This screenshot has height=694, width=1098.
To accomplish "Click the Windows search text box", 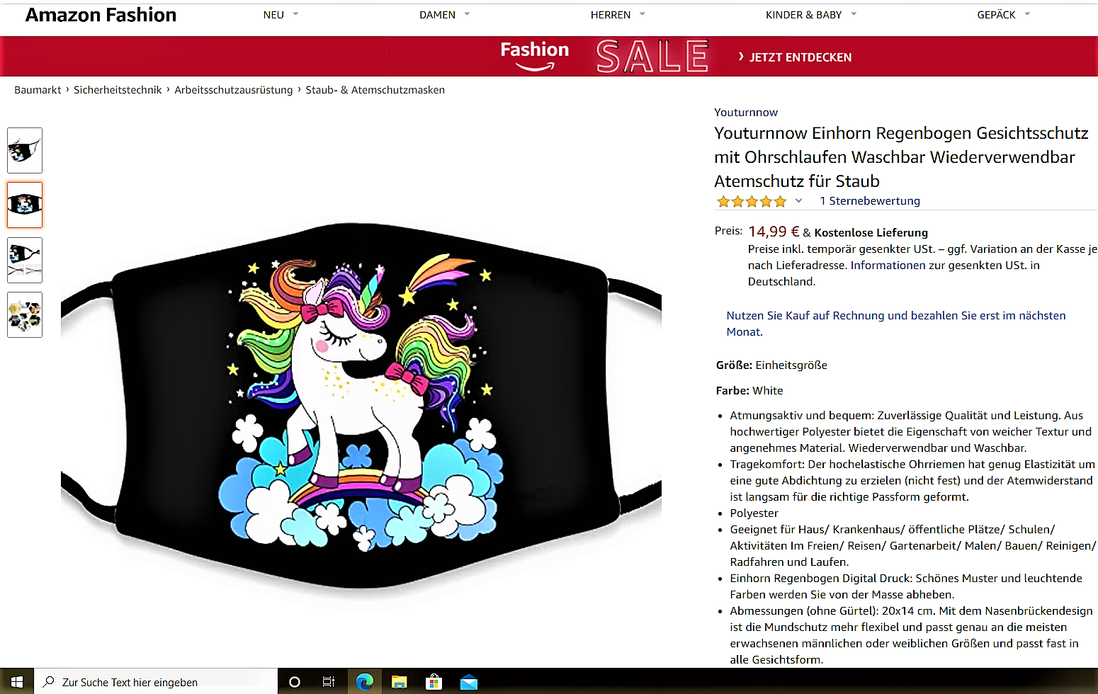I will coord(156,682).
